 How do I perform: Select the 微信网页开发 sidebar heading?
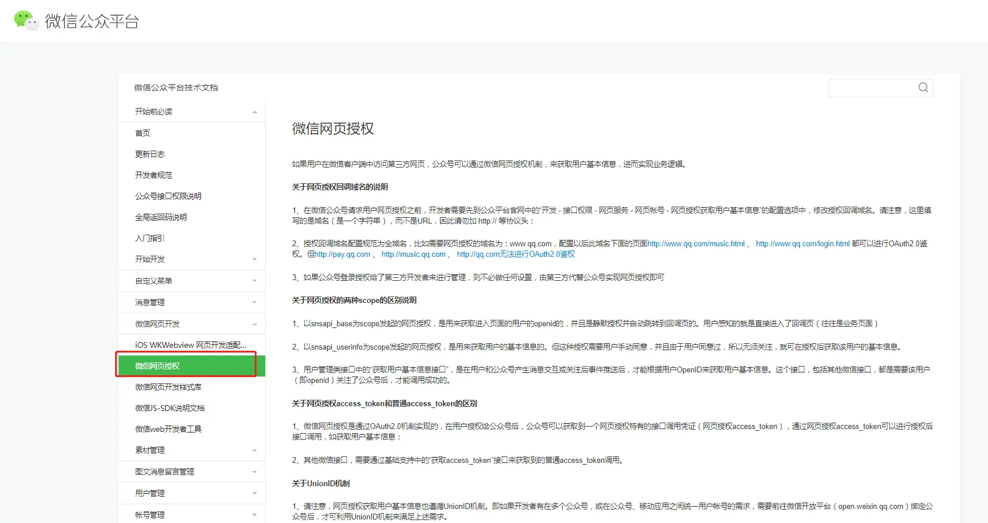point(158,324)
